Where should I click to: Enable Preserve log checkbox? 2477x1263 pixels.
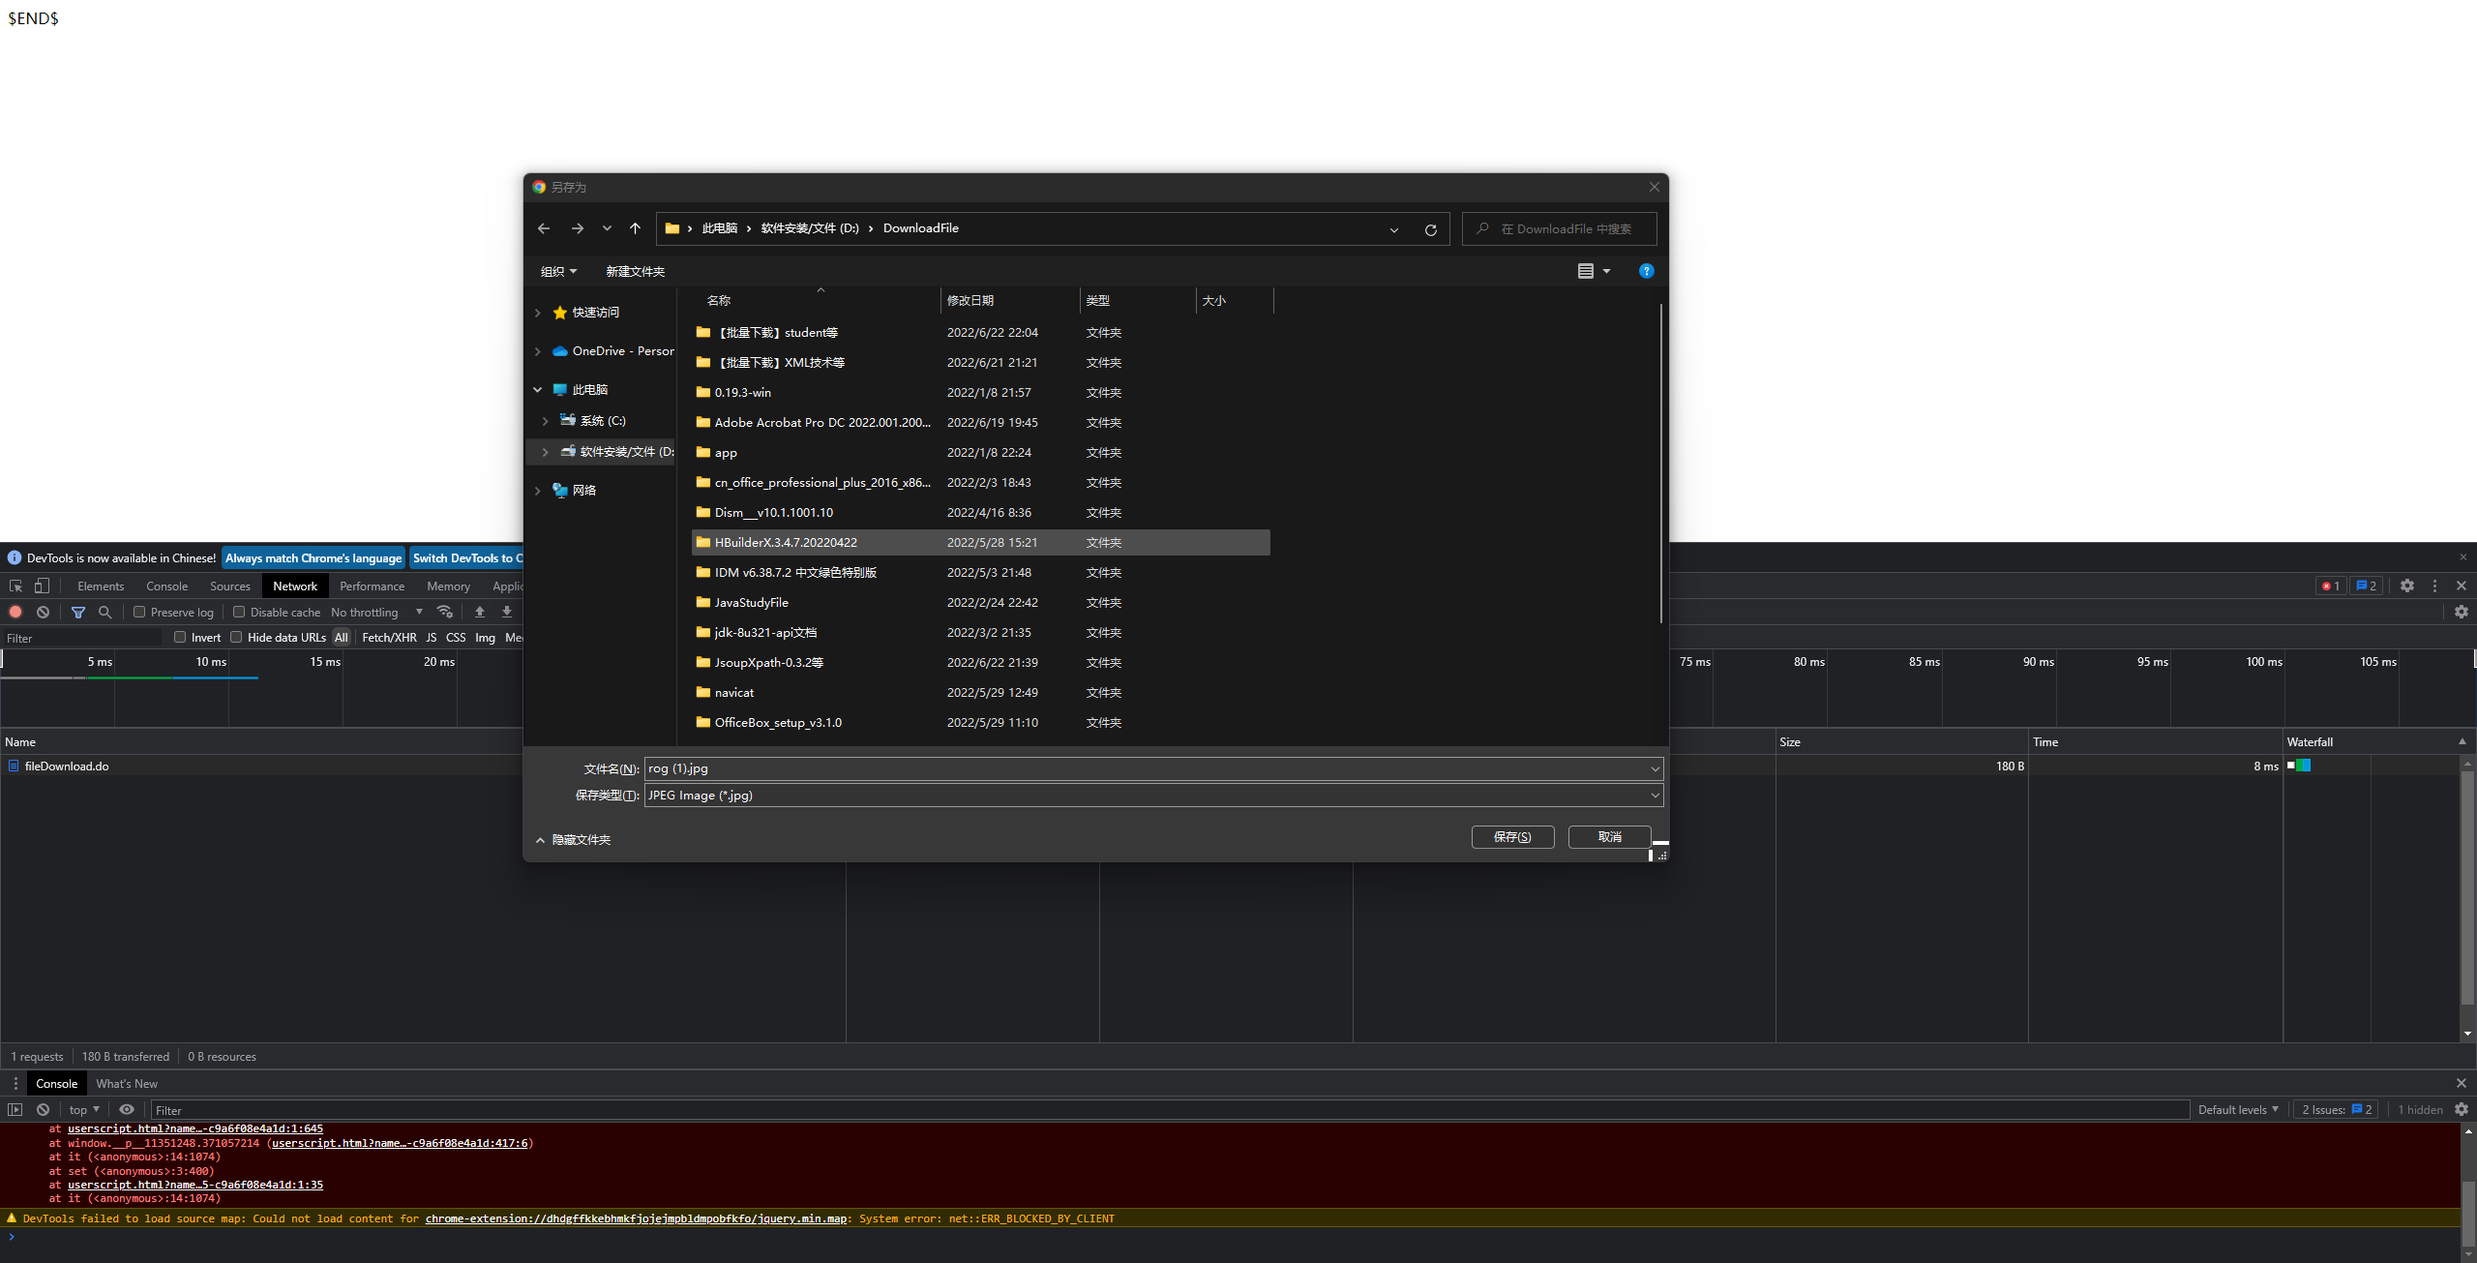(x=139, y=612)
